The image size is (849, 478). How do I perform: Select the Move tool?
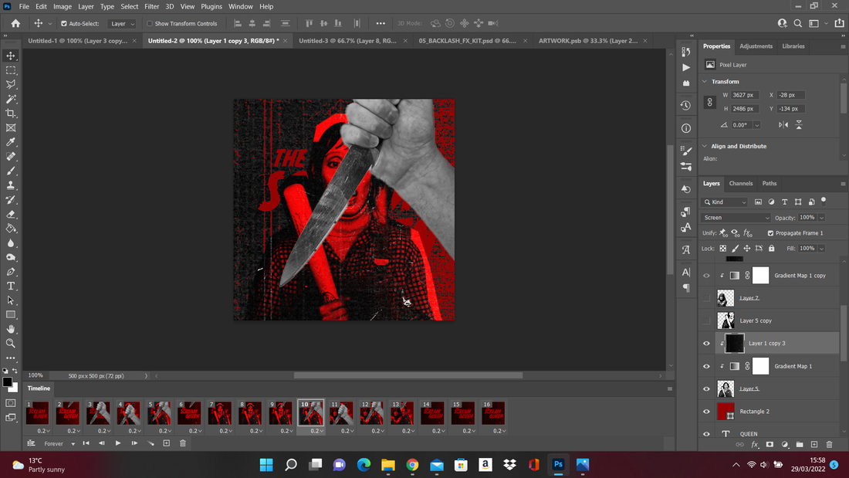11,56
